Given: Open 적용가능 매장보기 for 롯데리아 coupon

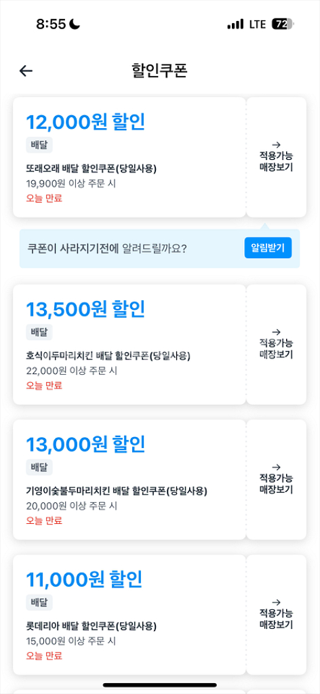Looking at the screenshot, I should tap(276, 615).
